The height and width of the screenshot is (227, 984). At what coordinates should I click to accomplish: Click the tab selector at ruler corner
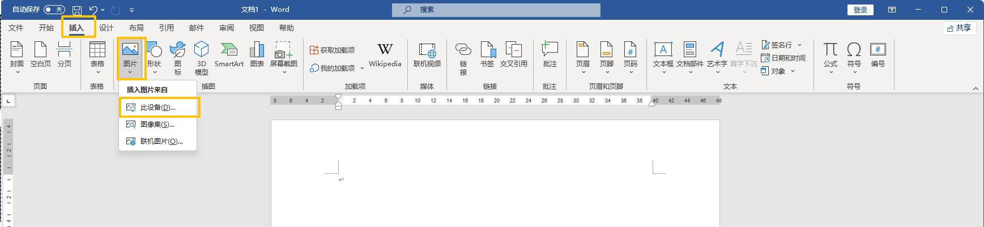pyautogui.click(x=8, y=101)
